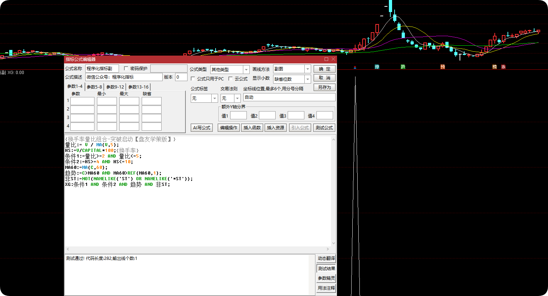Click the 坐标线位置 input field showing 自动
This screenshot has height=296, width=548.
click(x=289, y=97)
